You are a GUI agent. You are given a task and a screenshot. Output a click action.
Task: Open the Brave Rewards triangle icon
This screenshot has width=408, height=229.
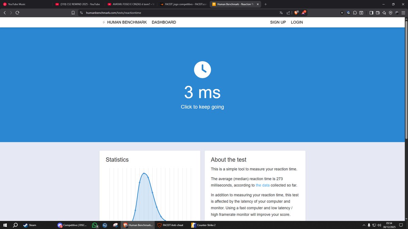304,13
